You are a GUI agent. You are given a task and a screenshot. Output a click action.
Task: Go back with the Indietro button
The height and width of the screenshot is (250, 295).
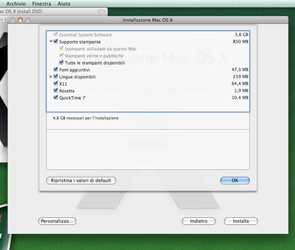[x=199, y=221]
